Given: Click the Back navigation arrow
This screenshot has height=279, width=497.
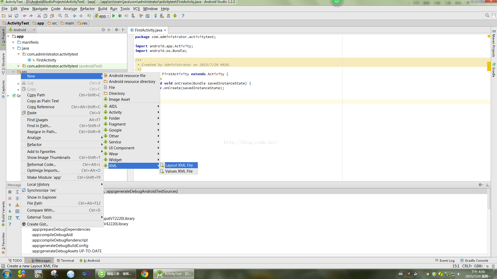Looking at the screenshot, I should [x=75, y=16].
